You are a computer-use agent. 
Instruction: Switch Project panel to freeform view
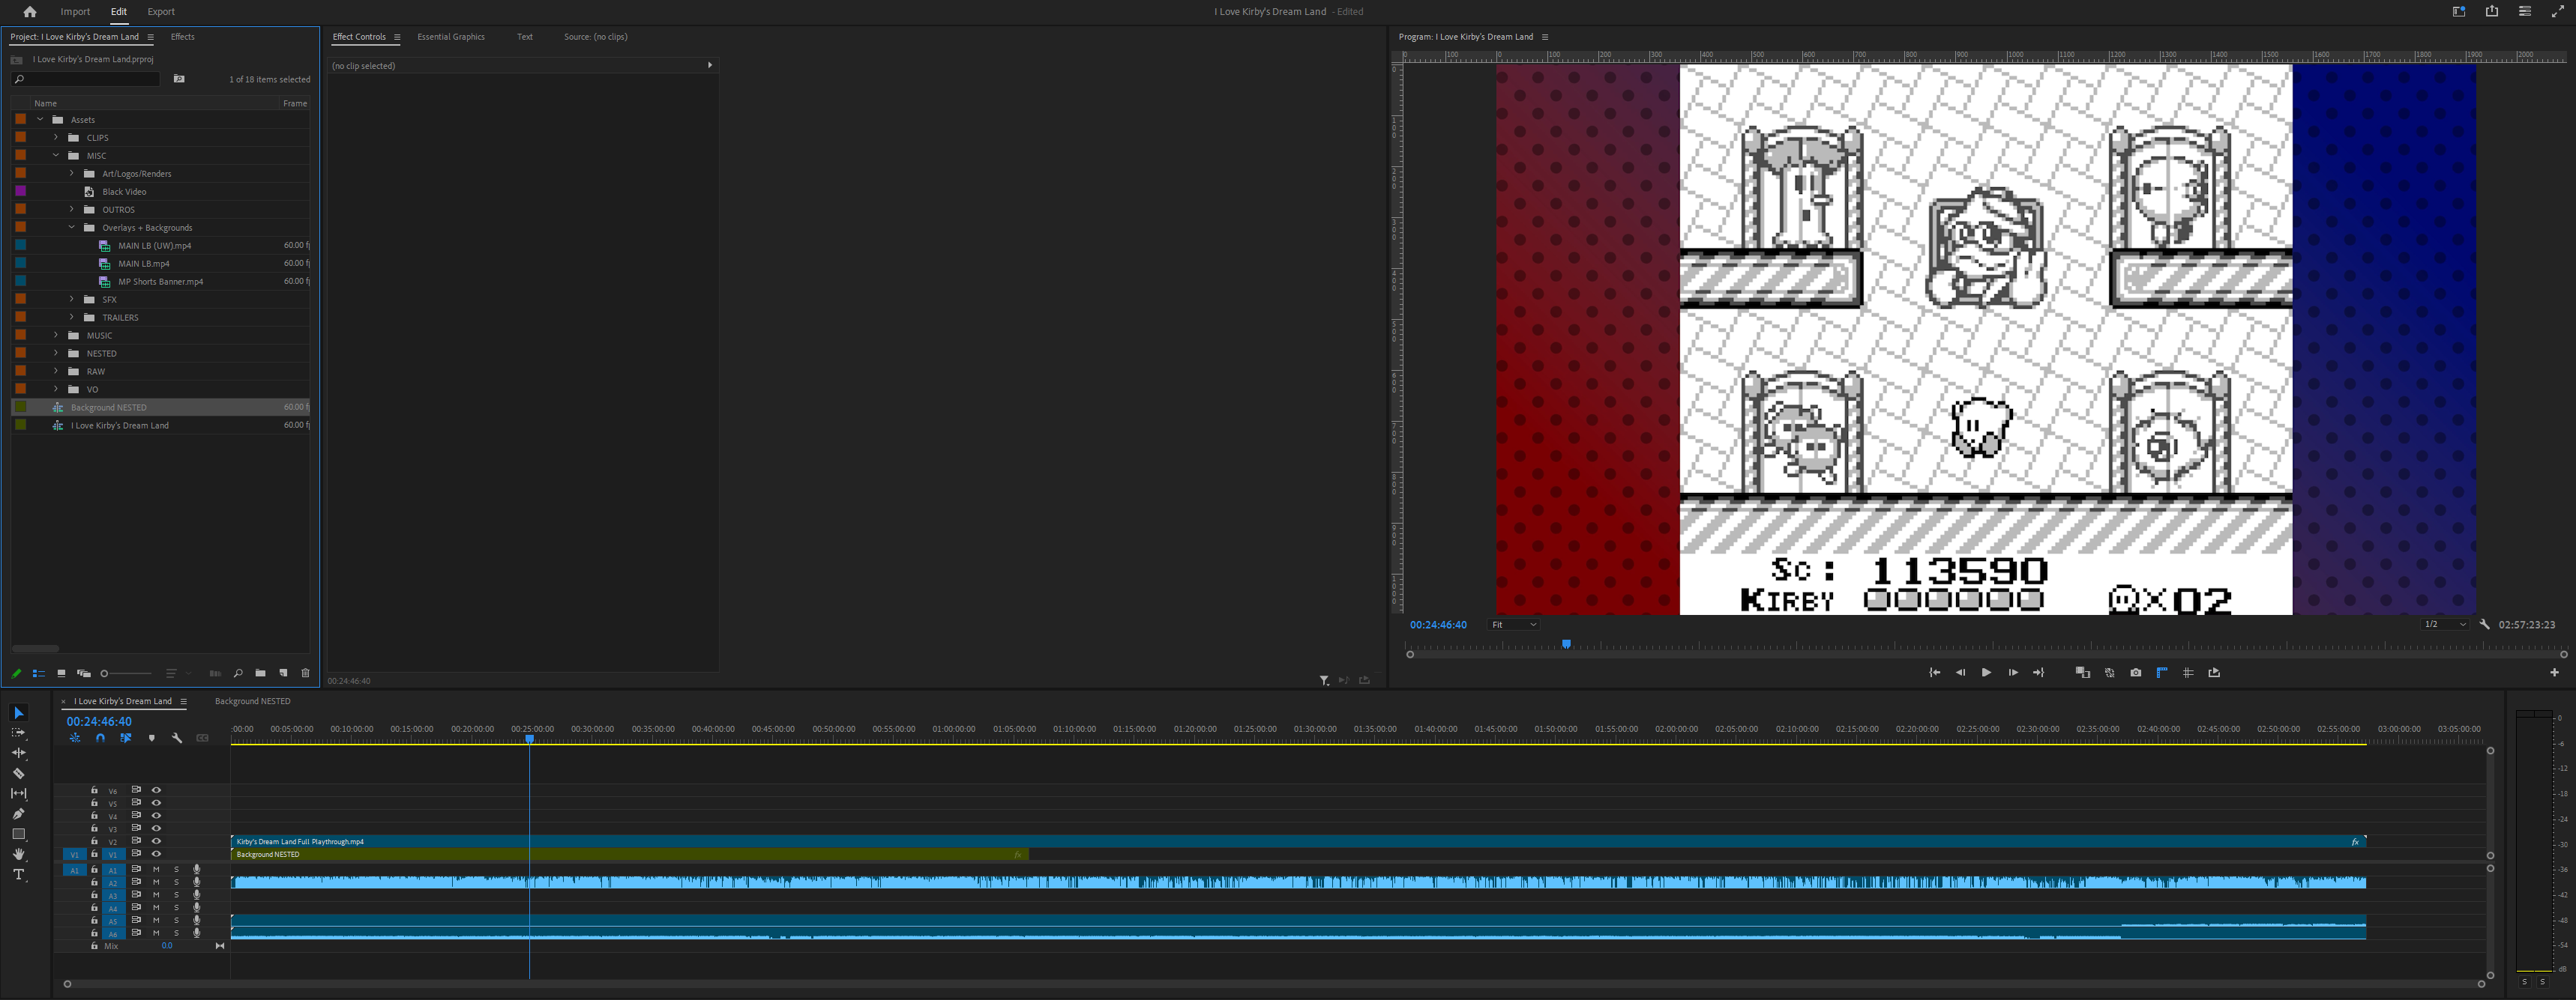84,673
